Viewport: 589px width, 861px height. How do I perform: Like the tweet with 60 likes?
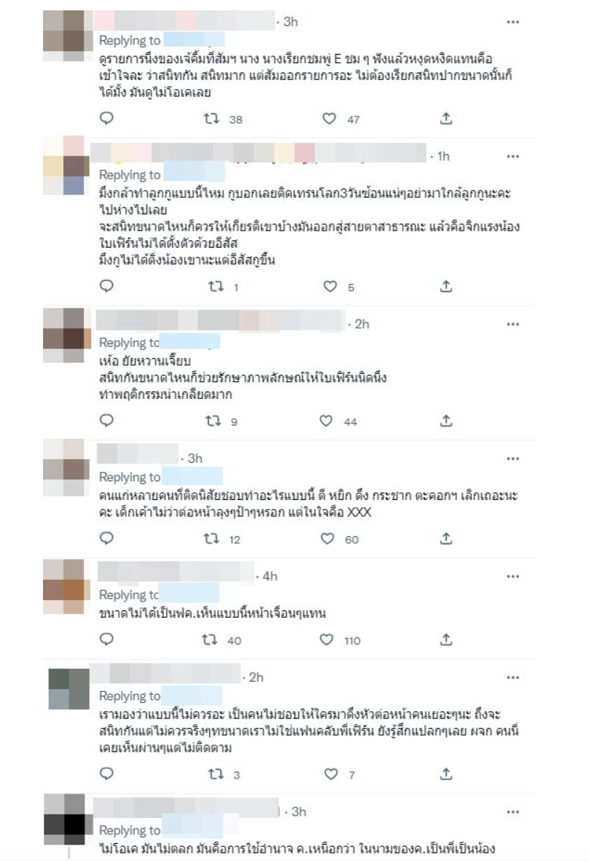(327, 538)
